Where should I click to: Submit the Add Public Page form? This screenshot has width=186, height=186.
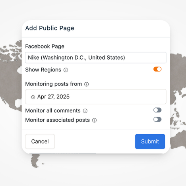pos(150,141)
